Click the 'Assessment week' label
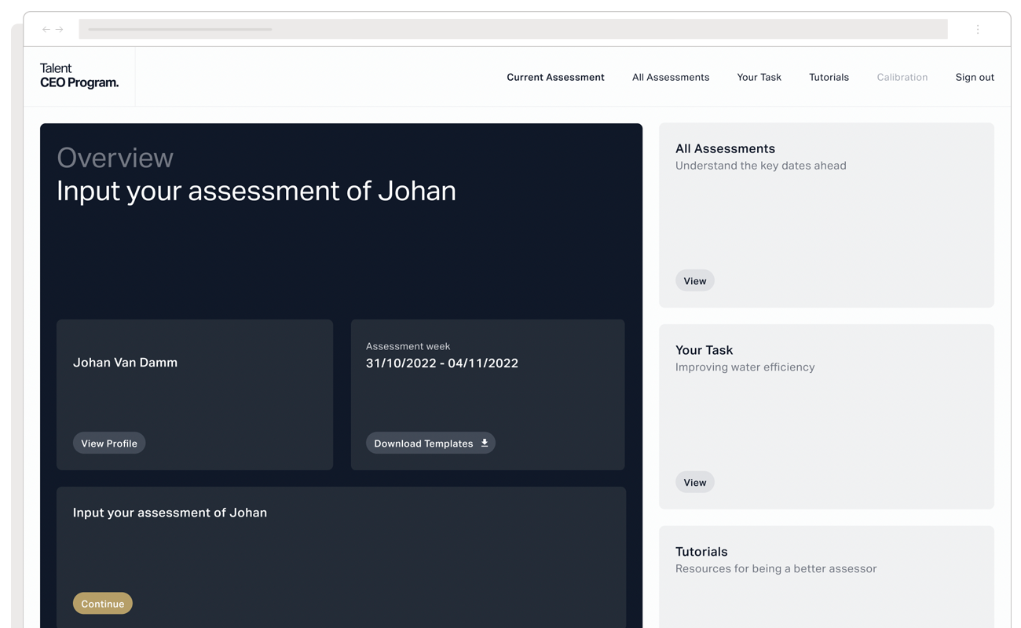 click(x=408, y=345)
